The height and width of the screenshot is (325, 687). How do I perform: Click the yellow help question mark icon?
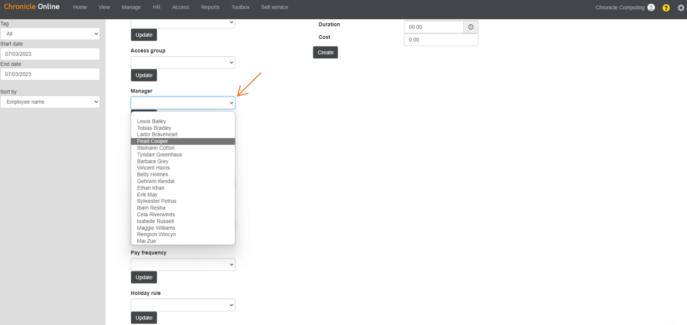click(x=665, y=8)
